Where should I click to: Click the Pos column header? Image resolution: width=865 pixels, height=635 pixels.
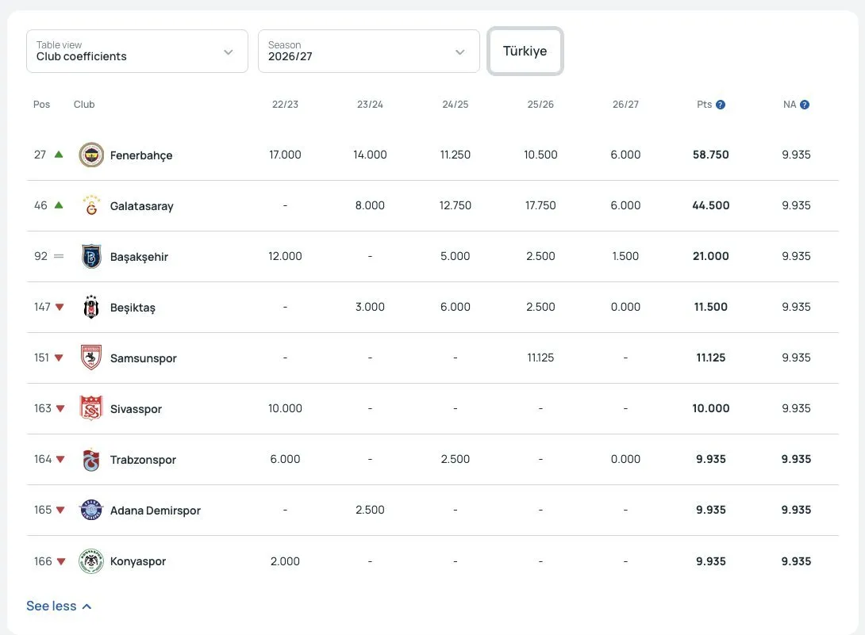click(41, 105)
